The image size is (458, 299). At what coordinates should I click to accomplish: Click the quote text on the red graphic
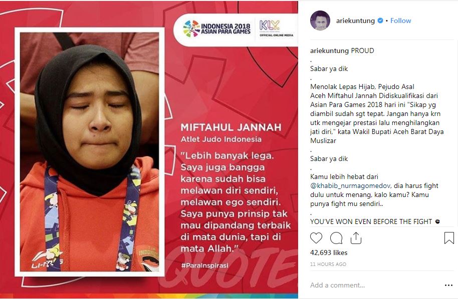(x=236, y=202)
